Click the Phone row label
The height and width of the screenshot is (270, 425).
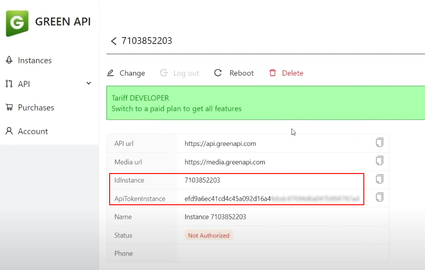tap(124, 253)
